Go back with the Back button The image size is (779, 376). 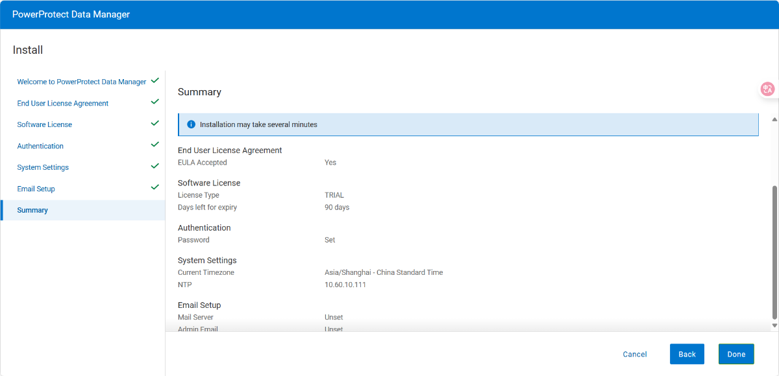[687, 354]
